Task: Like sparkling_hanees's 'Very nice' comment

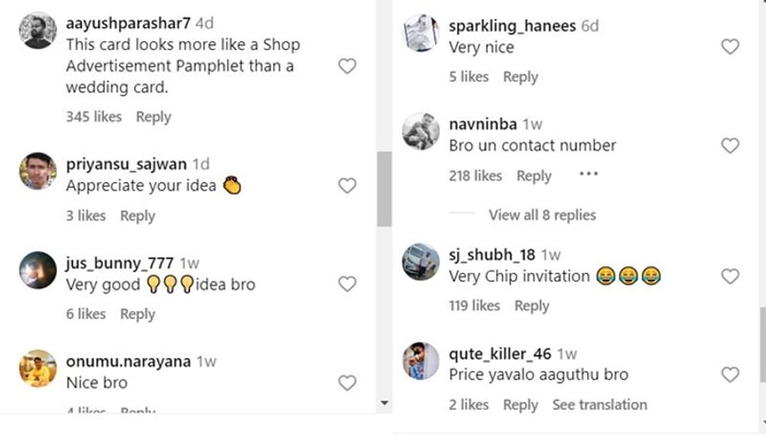Action: [x=729, y=47]
